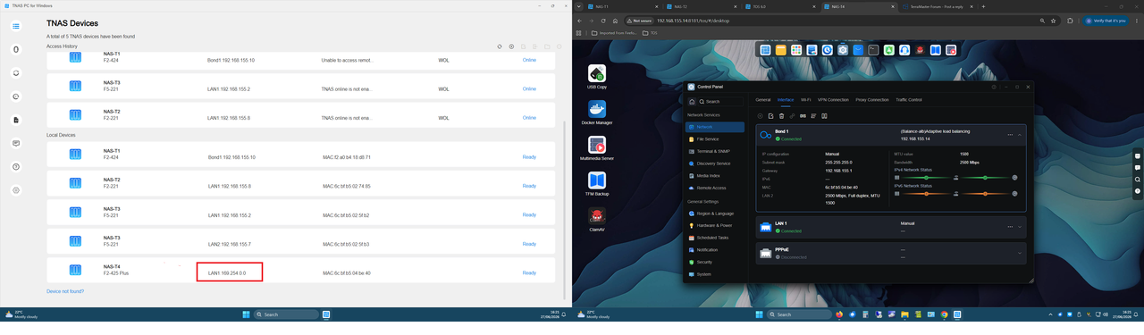Click the edit interface icon in the toolbar
The width and height of the screenshot is (1144, 335).
click(x=770, y=115)
